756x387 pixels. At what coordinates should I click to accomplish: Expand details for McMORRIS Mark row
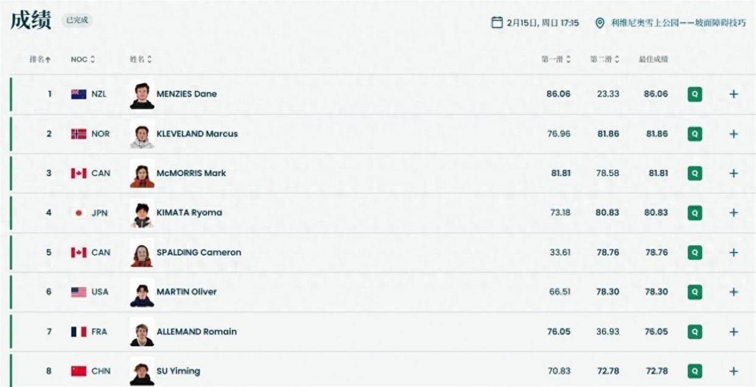pos(733,173)
